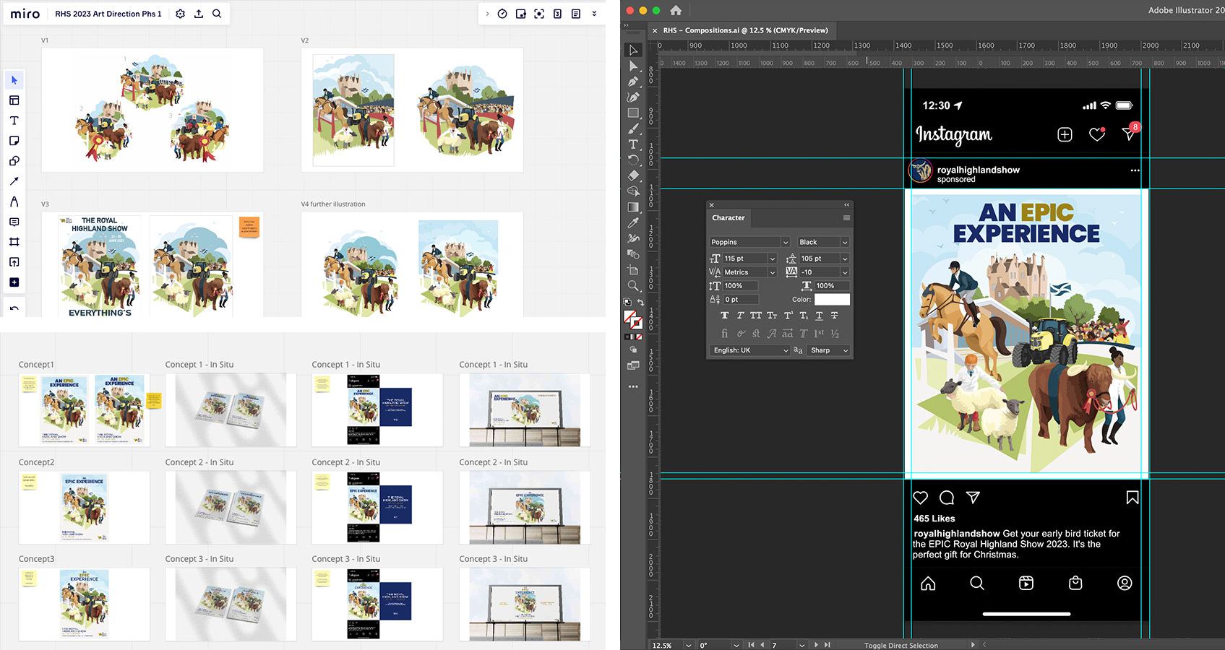Go to Illustrator home screen
The width and height of the screenshot is (1225, 650).
pos(676,10)
